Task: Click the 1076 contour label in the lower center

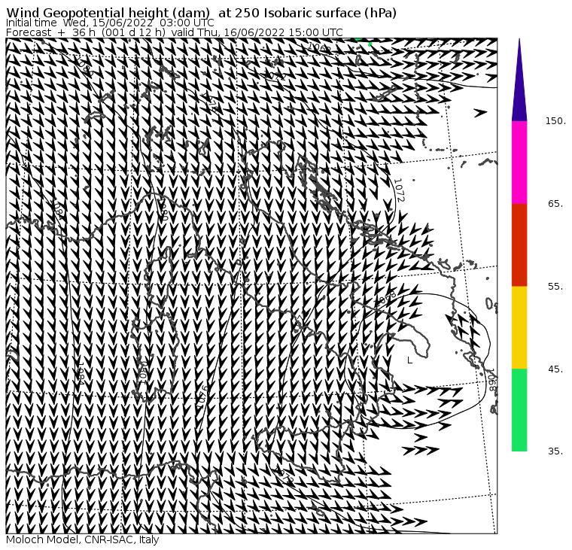Action: pyautogui.click(x=202, y=397)
